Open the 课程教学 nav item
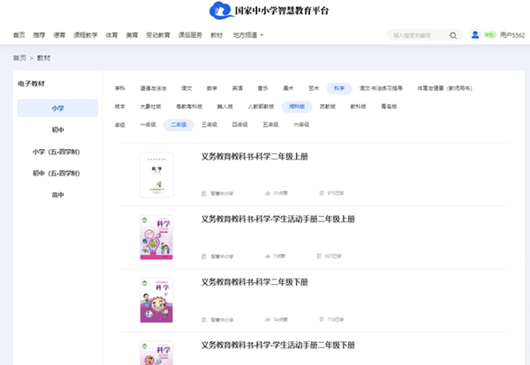Viewport: 530px width, 365px height. point(86,35)
